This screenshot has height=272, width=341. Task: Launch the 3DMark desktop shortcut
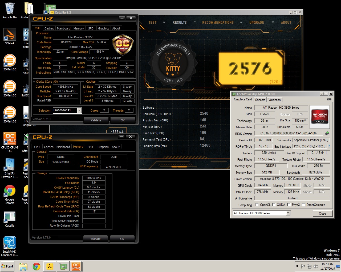(10, 36)
